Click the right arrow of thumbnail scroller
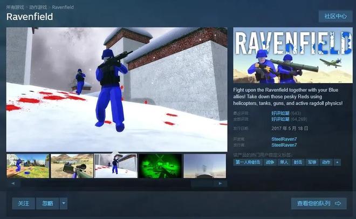This screenshot has height=219, width=356. [x=220, y=183]
